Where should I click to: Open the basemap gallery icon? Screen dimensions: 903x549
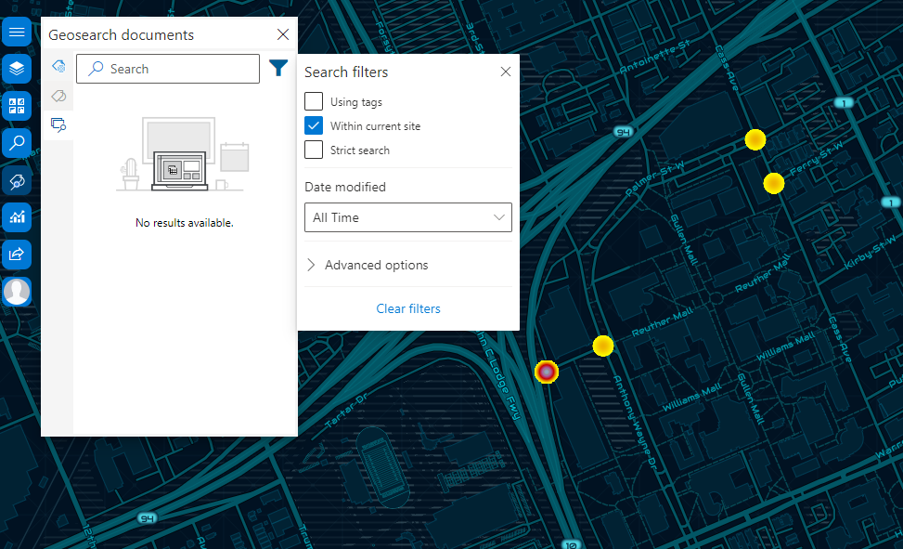click(x=17, y=106)
